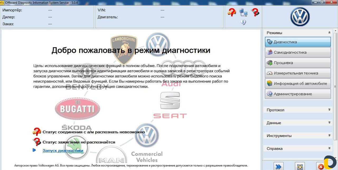
Task: Open the Диагностика mode
Action: (x=298, y=42)
